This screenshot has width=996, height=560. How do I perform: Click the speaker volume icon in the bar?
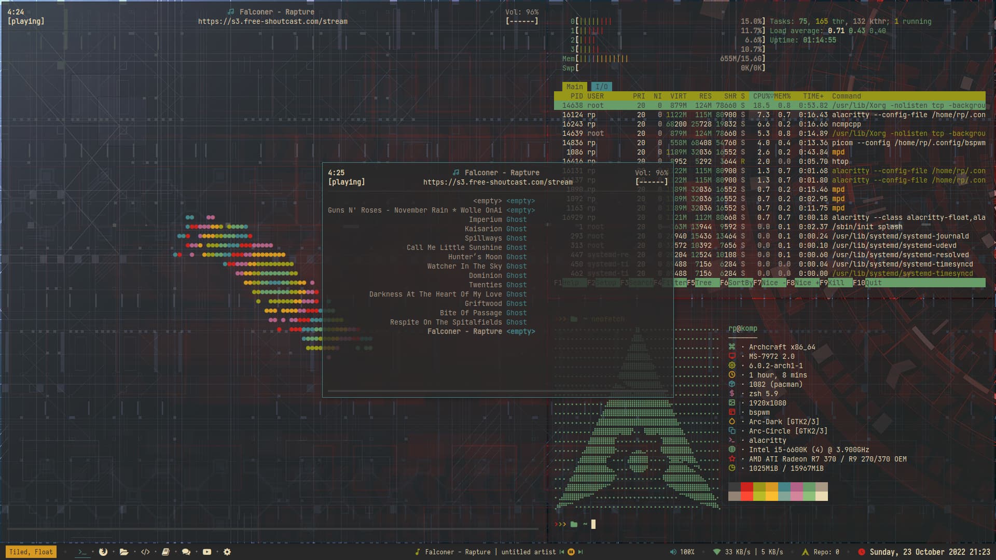[673, 552]
